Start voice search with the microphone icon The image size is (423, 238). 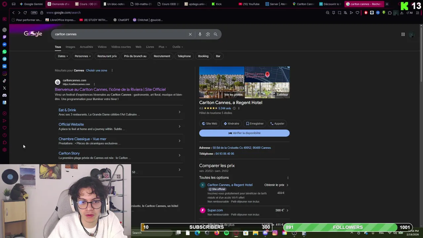point(200,34)
